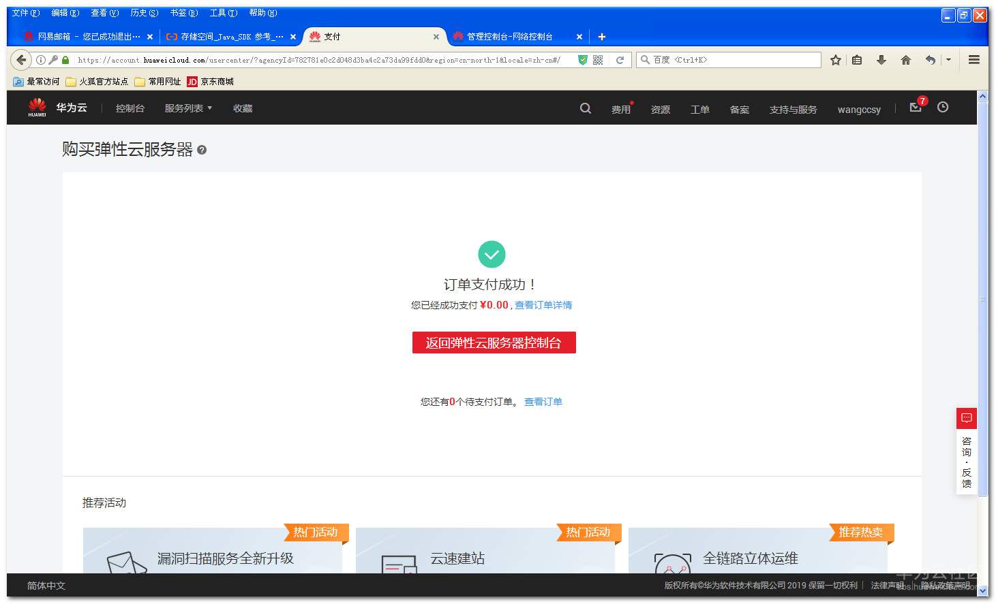Open the 工单 header link
The image size is (996, 604).
click(700, 110)
